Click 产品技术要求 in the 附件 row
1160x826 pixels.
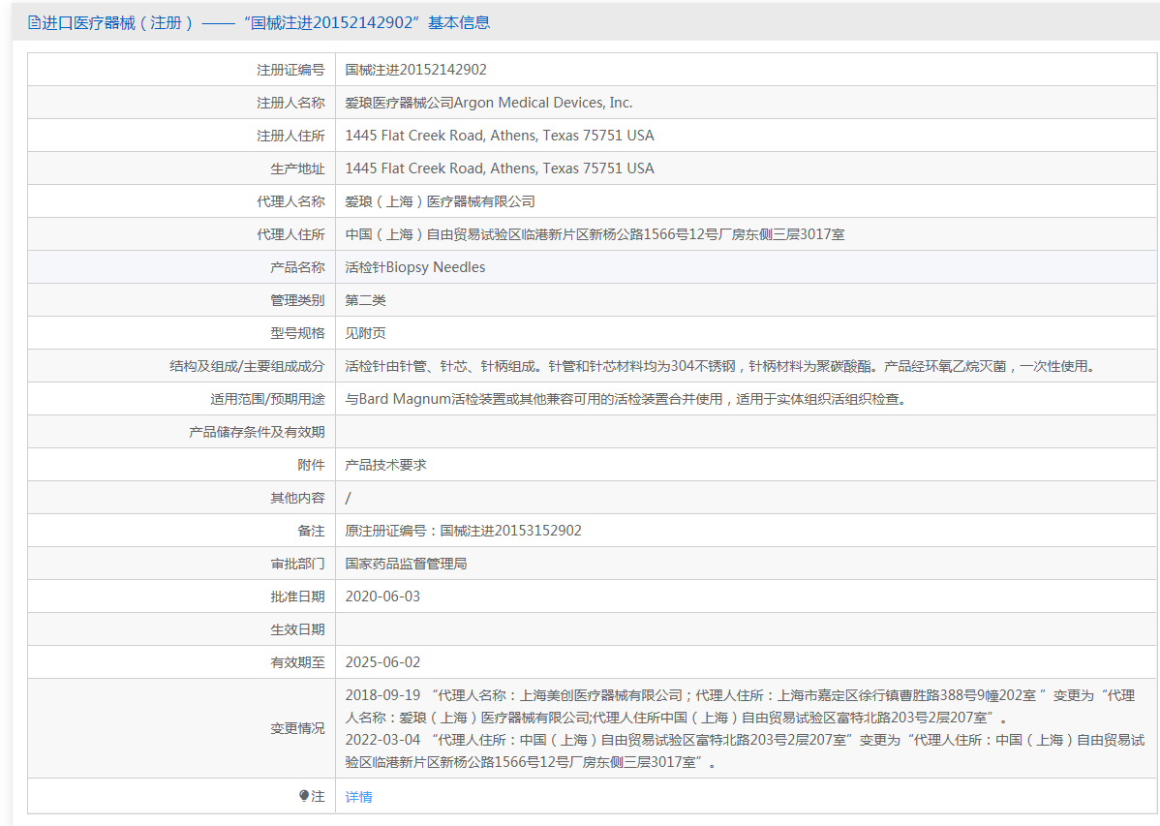click(x=385, y=465)
